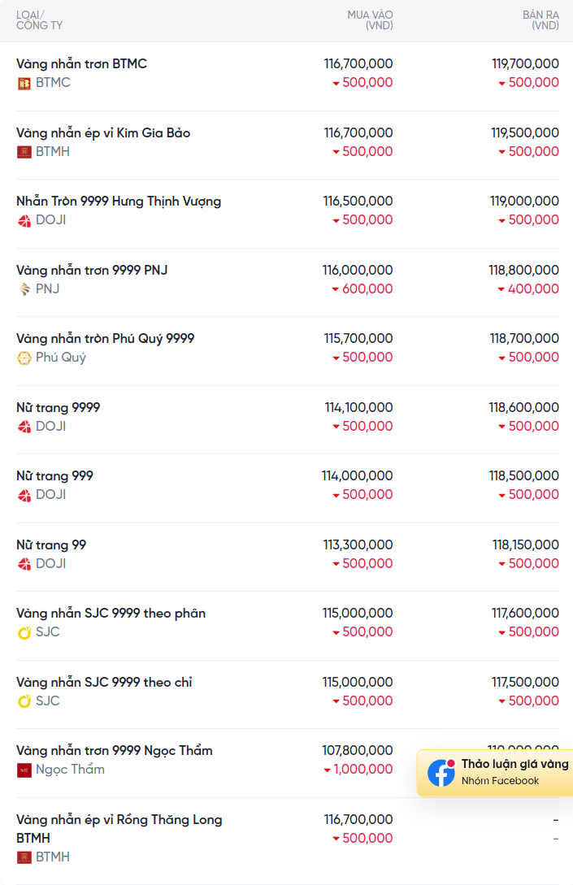The width and height of the screenshot is (573, 885).
Task: Click DOJI logo under Nữ trang 99
Action: (24, 564)
